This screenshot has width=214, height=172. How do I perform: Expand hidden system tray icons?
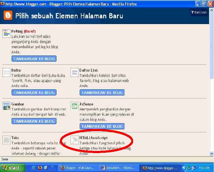point(184,168)
